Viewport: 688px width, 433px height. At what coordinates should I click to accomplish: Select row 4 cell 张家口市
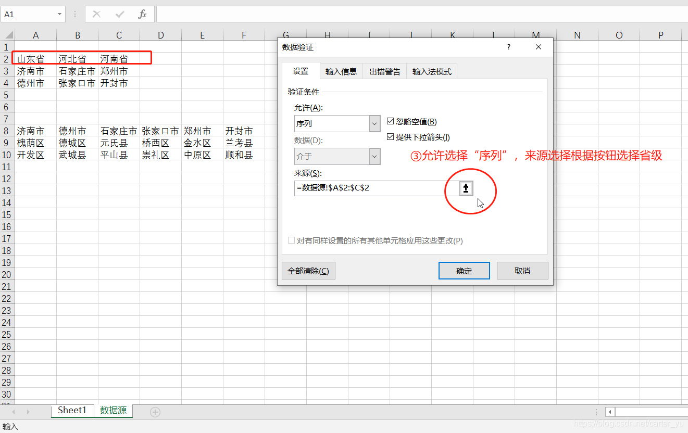(x=77, y=83)
